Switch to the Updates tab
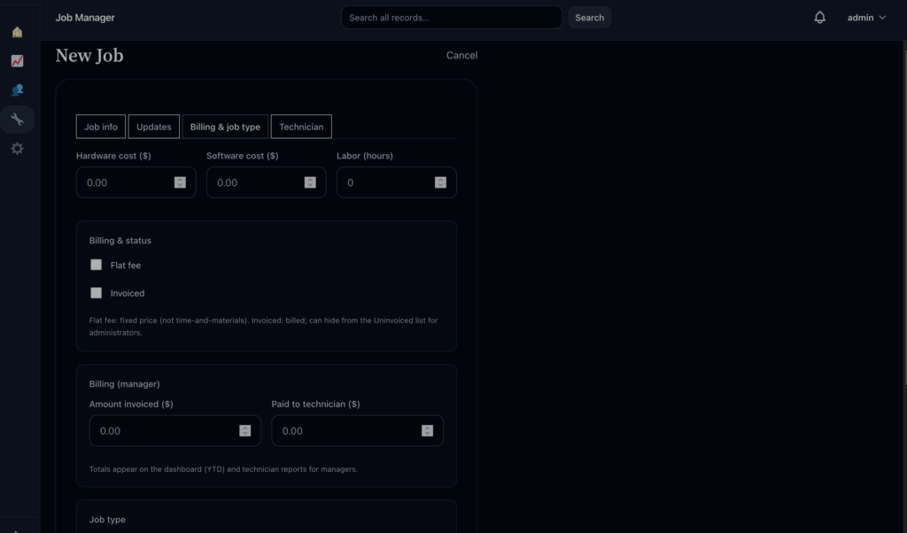Viewport: 907px width, 533px height. click(154, 127)
